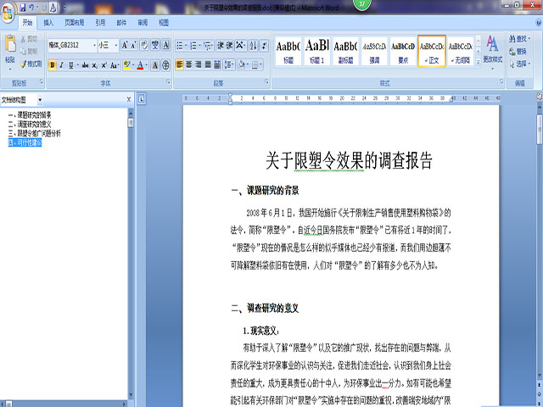The height and width of the screenshot is (407, 543).
Task: Toggle Bold formatting
Action: [x=53, y=65]
